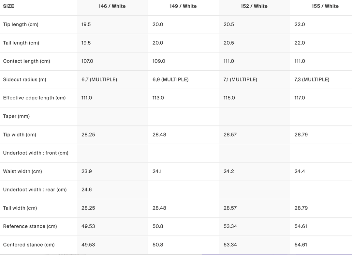The height and width of the screenshot is (255, 352).
Task: Select the "Tail length (cm)" row label
Action: (x=21, y=43)
